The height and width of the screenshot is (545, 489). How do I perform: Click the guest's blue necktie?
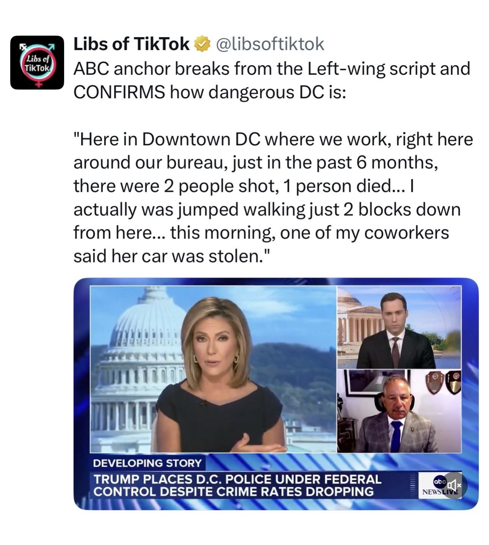point(396,436)
